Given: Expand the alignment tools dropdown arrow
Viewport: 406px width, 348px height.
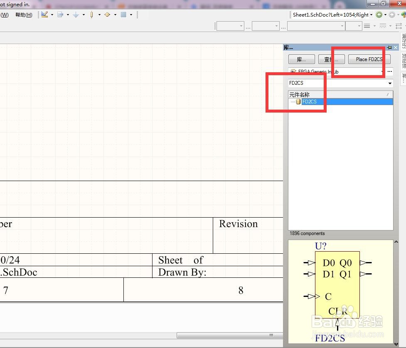Looking at the screenshot, I should (68, 15).
